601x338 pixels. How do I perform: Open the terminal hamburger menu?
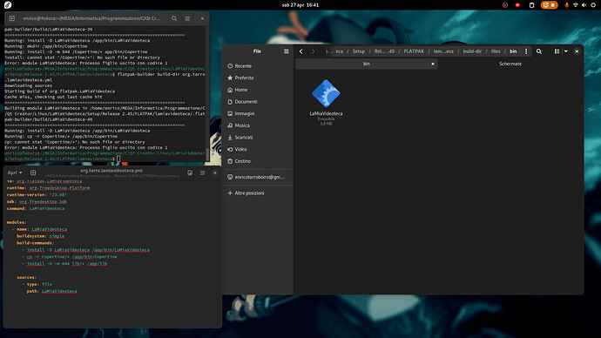click(x=187, y=18)
